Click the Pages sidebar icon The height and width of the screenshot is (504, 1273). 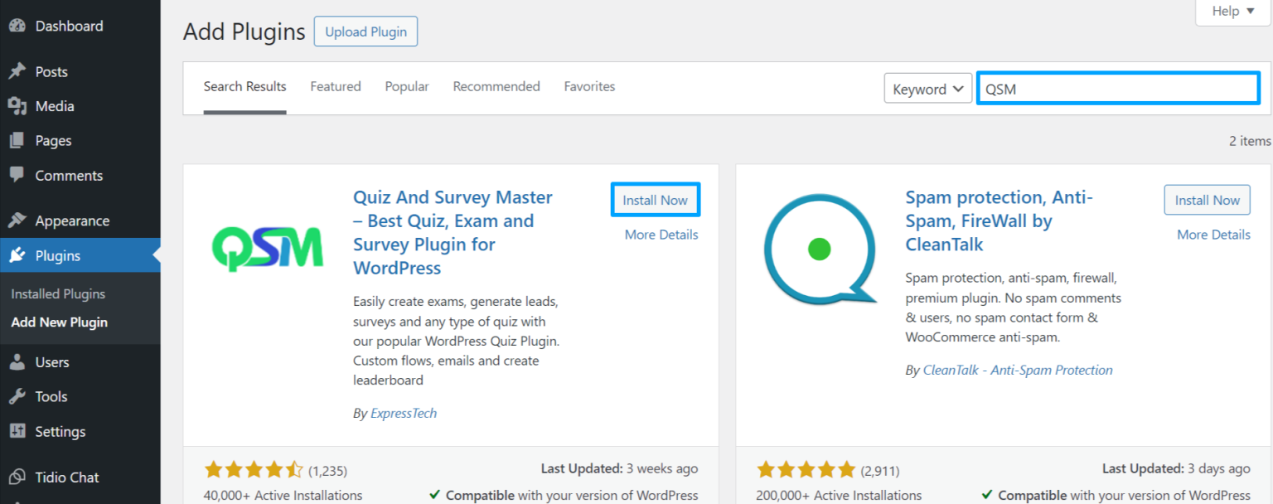click(x=19, y=140)
